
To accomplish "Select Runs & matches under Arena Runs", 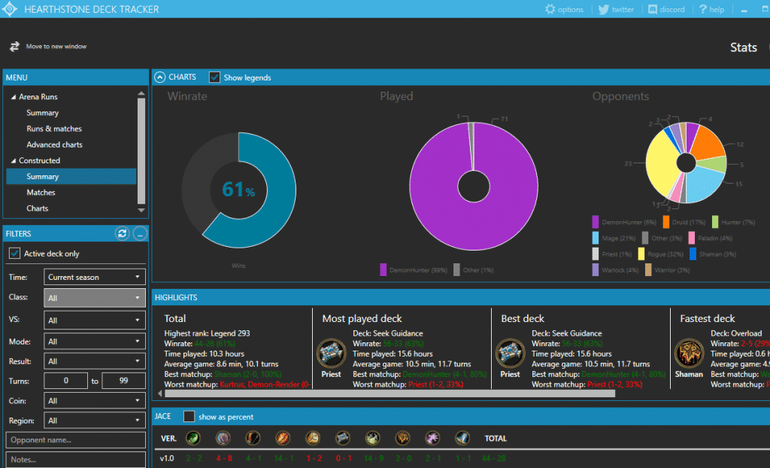I will click(54, 129).
